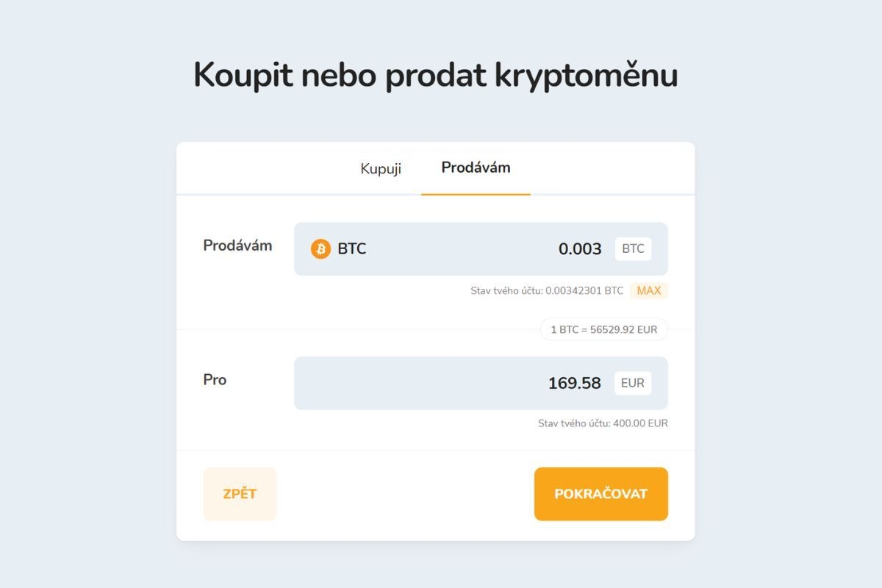Select the Prodávám tab

476,168
